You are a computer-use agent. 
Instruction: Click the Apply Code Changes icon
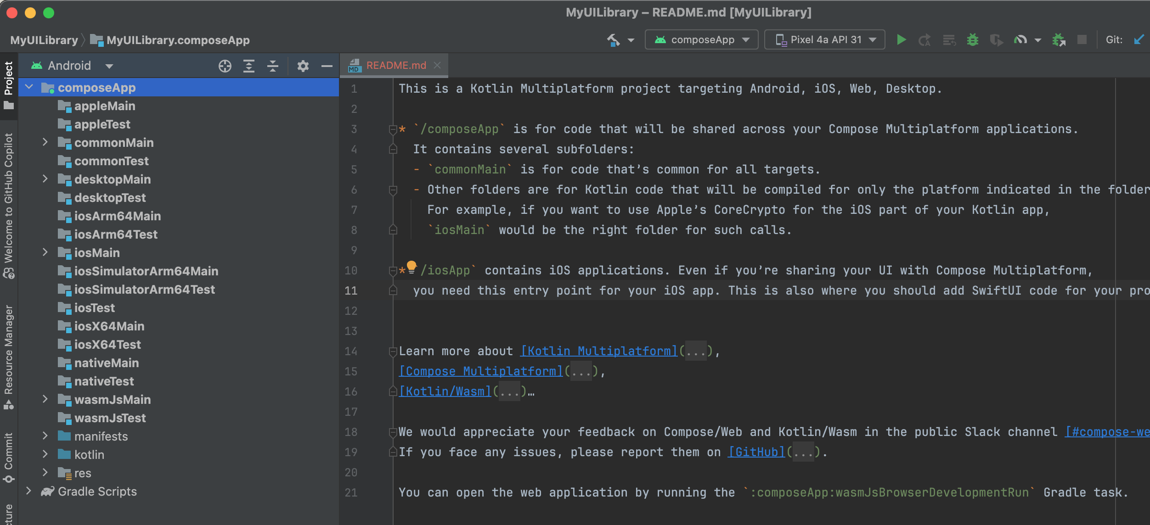(949, 40)
